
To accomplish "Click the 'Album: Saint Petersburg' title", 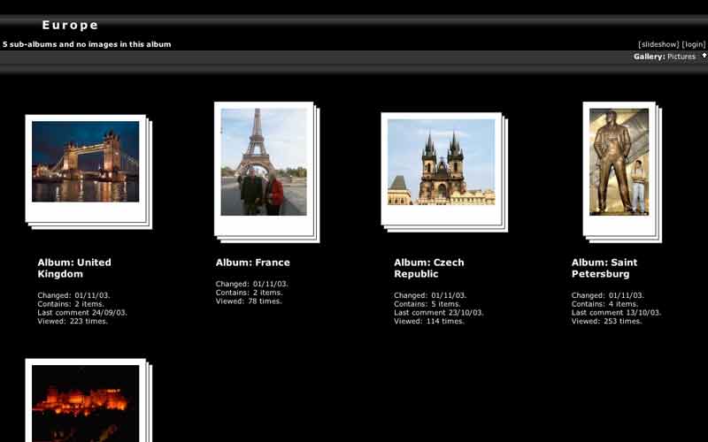I will tap(604, 268).
